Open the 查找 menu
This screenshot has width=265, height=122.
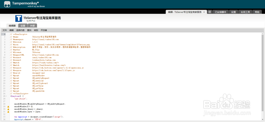click(x=29, y=30)
